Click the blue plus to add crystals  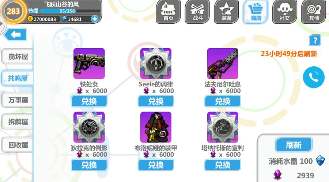(x=95, y=19)
